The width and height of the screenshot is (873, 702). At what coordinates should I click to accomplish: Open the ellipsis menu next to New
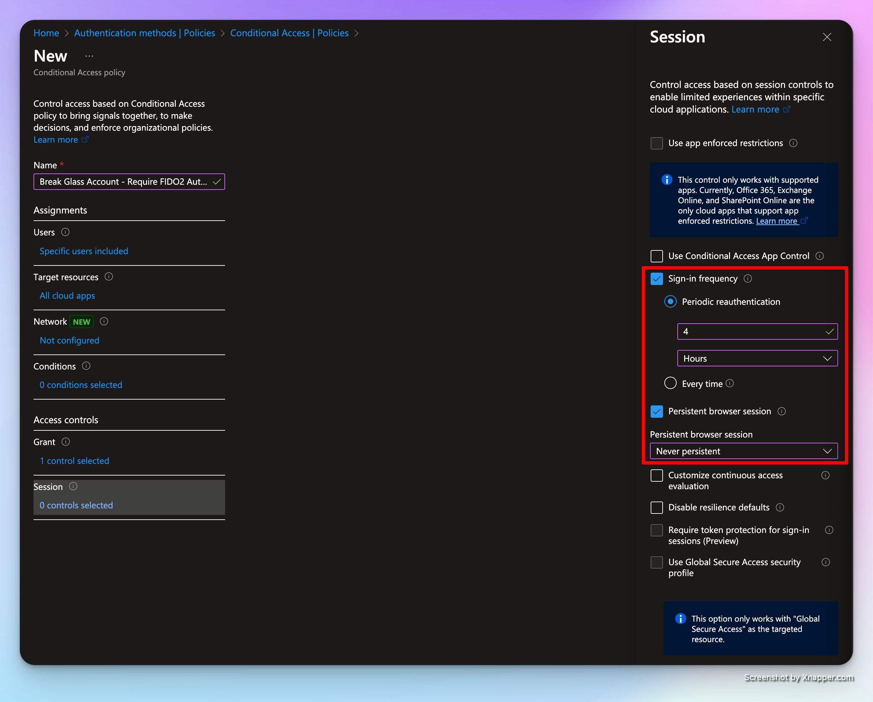pyautogui.click(x=90, y=56)
